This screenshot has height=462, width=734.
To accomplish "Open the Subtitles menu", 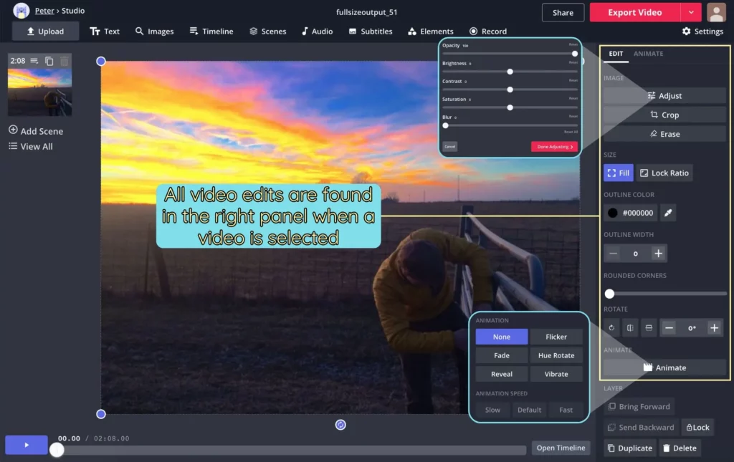I will click(x=371, y=32).
